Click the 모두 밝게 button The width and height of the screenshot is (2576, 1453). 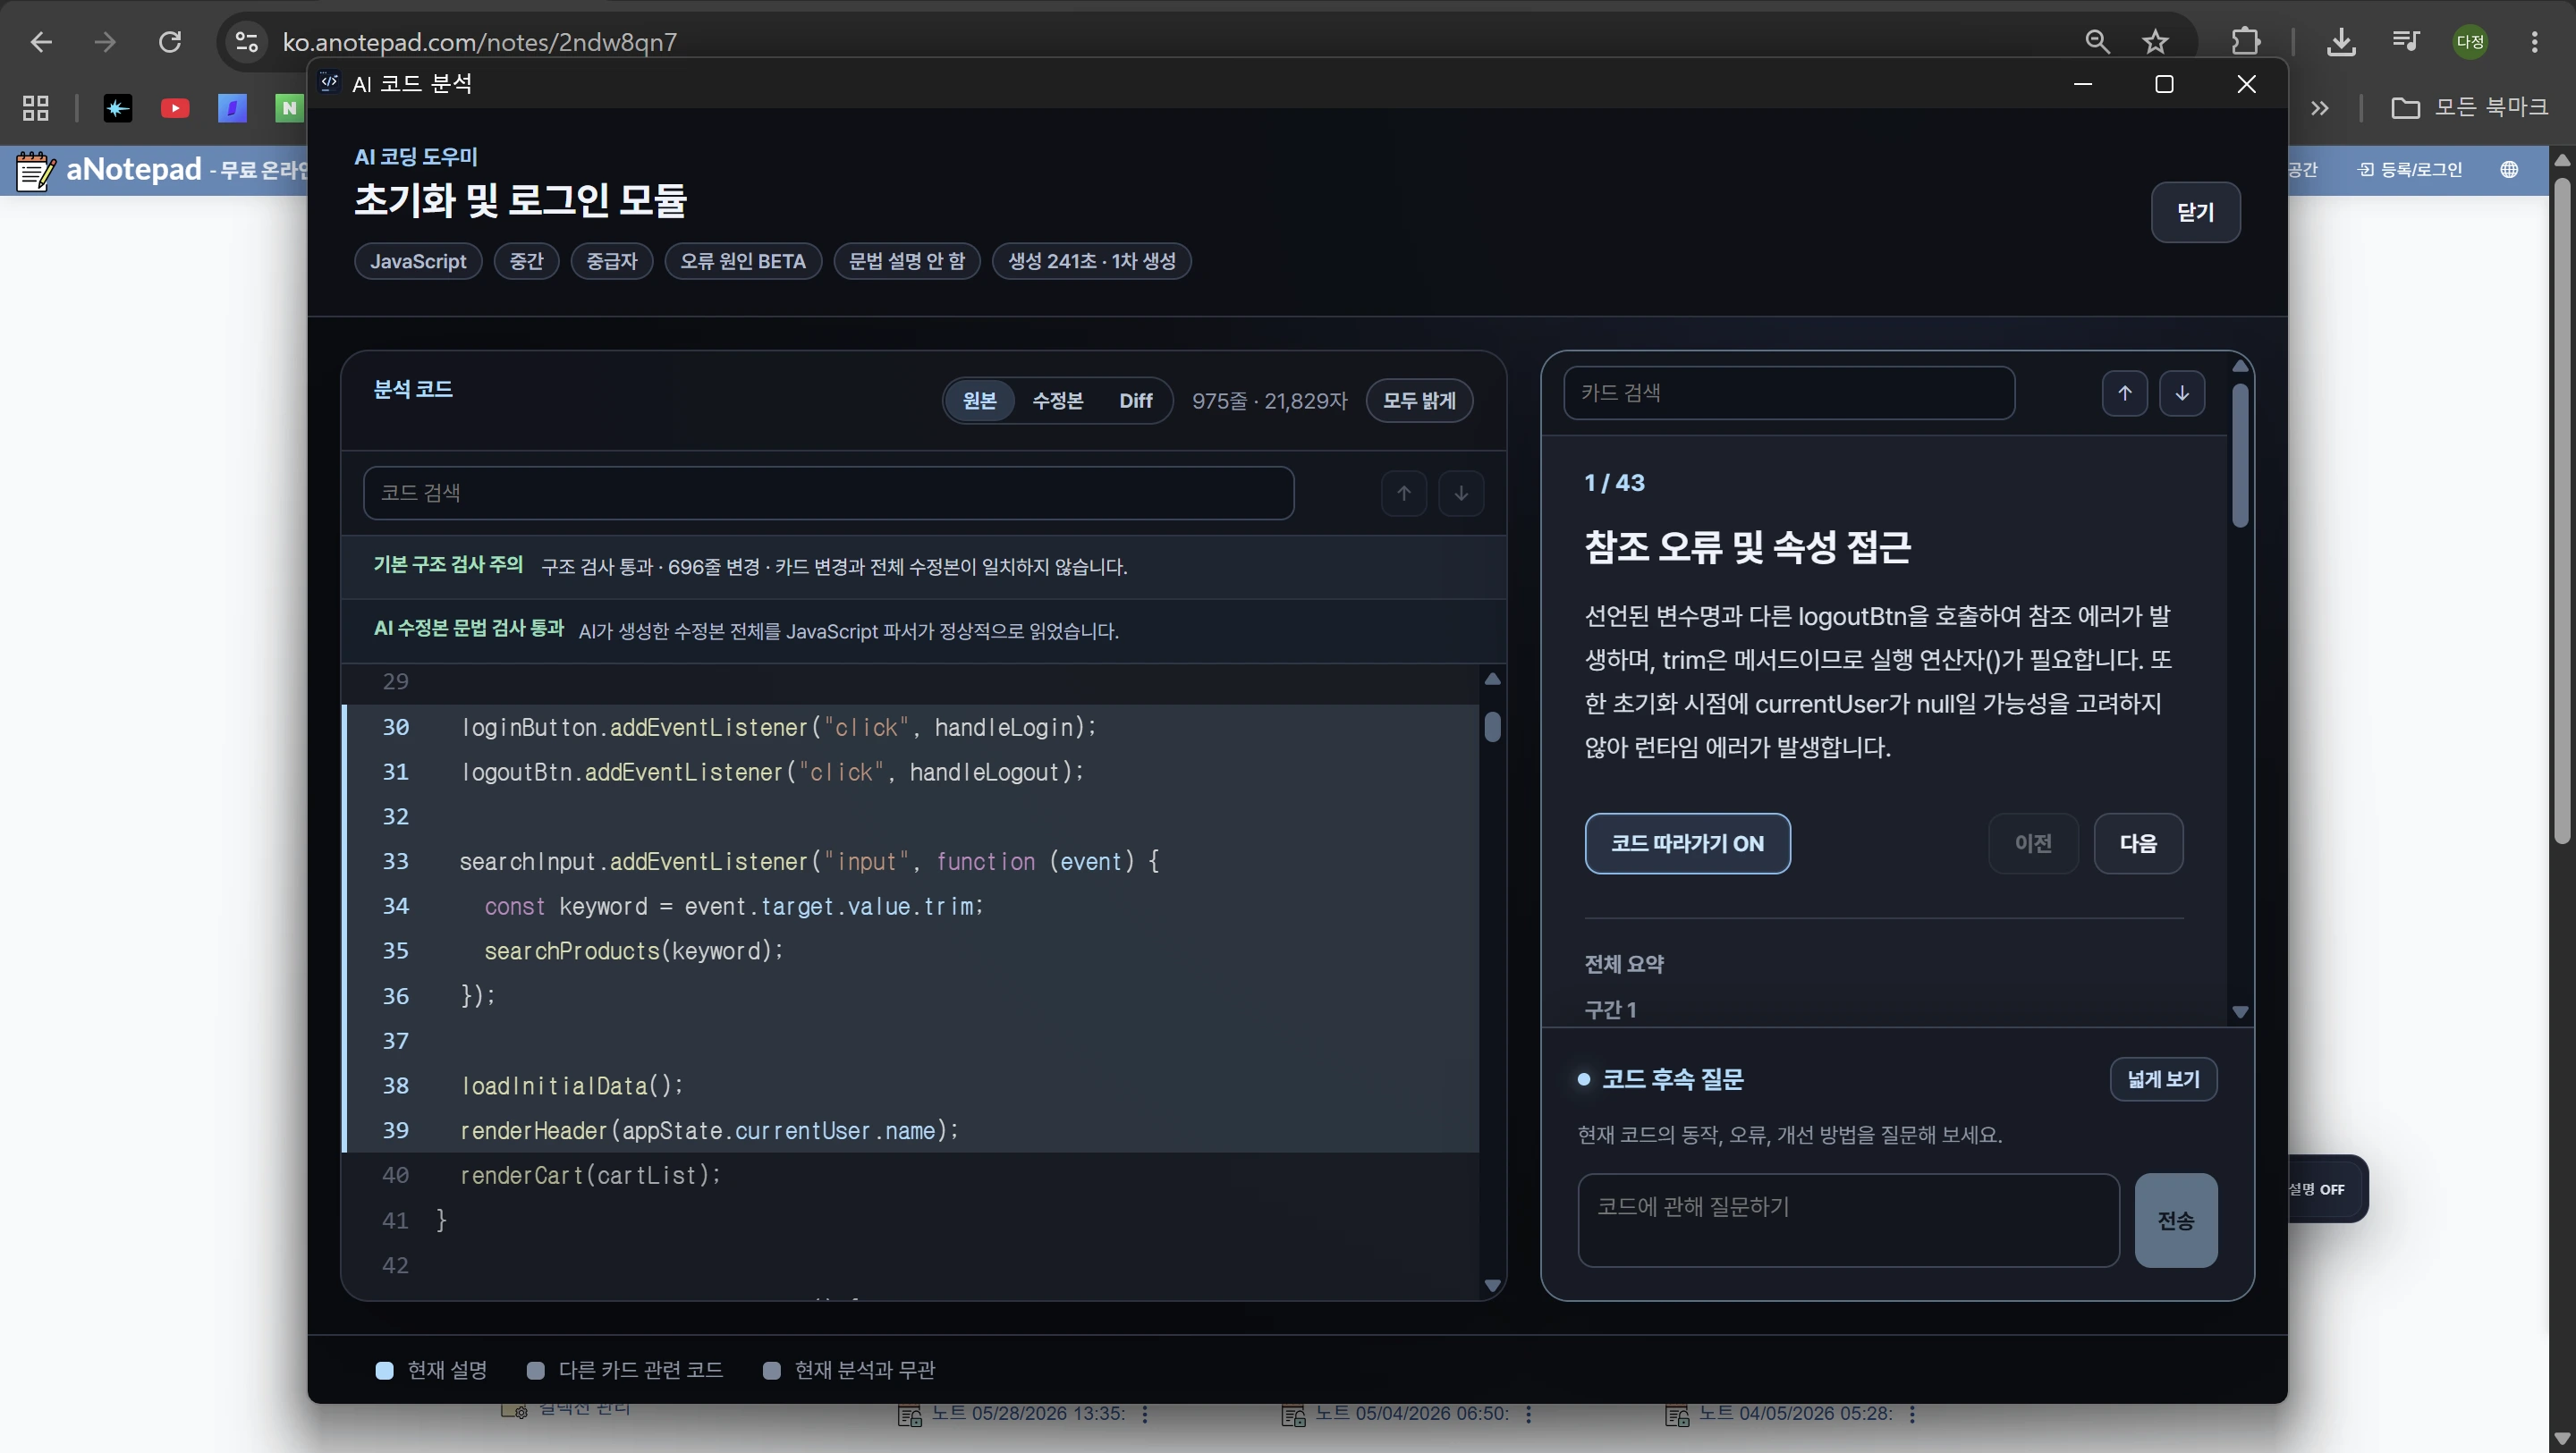(1419, 401)
